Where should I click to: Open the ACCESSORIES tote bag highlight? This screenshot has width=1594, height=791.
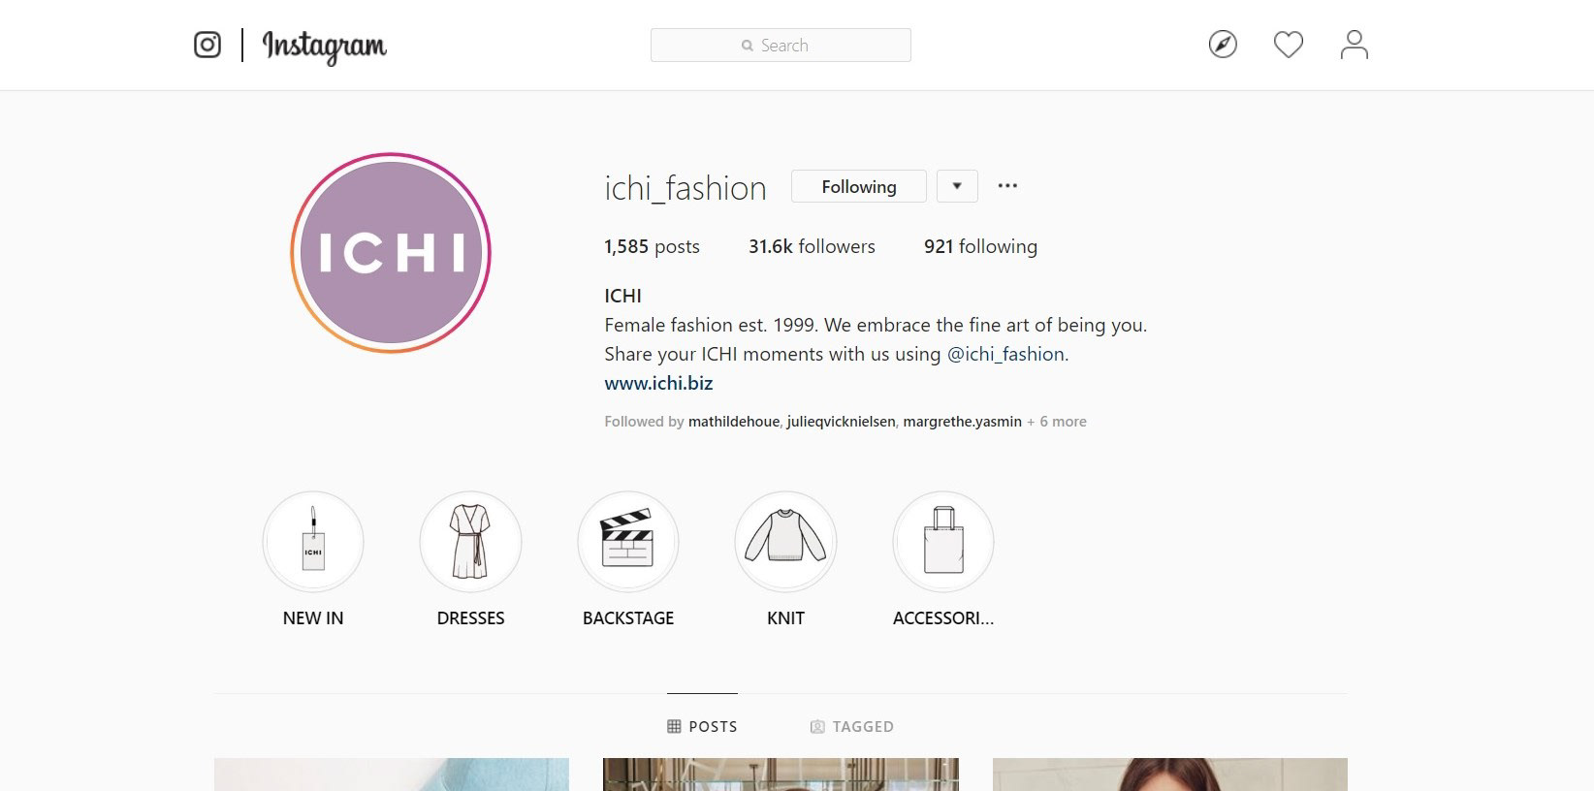point(943,542)
